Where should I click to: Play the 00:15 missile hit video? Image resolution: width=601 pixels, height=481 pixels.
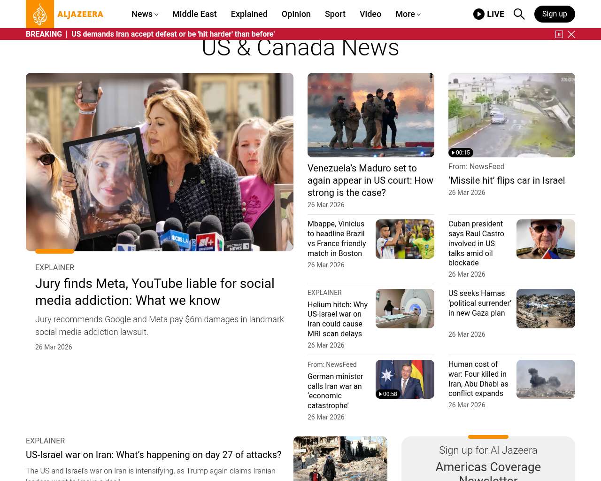pos(461,153)
